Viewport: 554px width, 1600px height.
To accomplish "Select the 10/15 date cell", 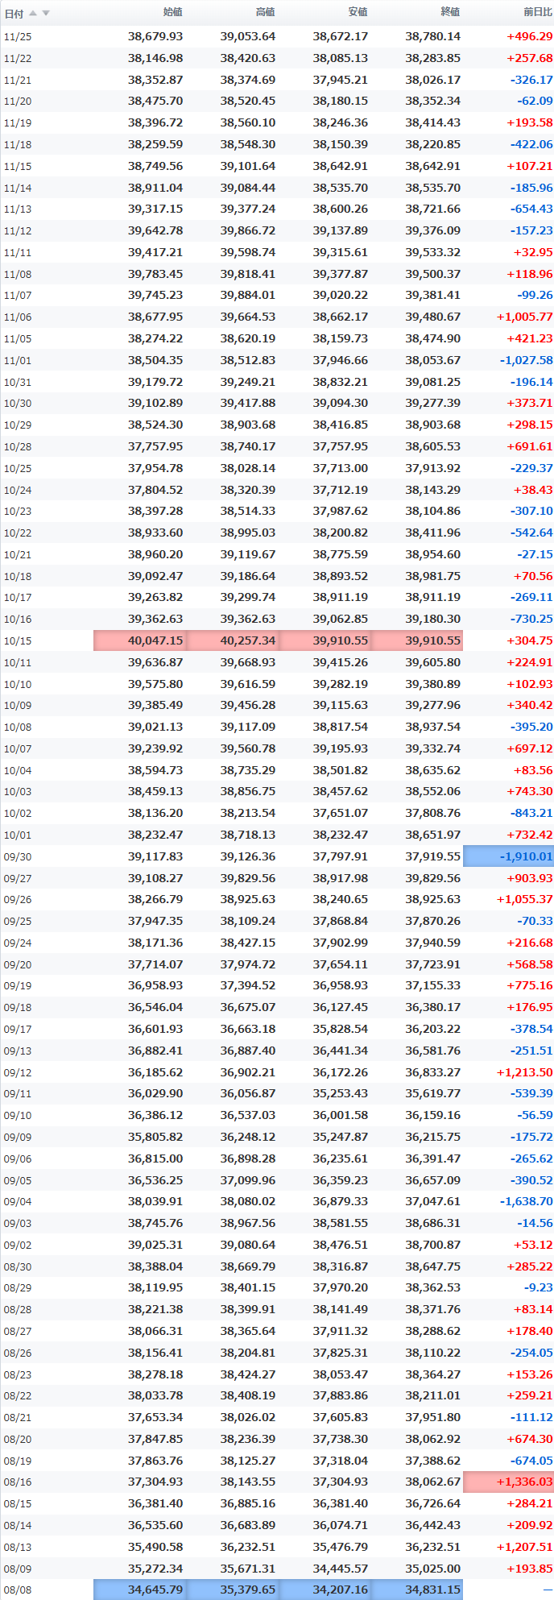I will (x=18, y=641).
